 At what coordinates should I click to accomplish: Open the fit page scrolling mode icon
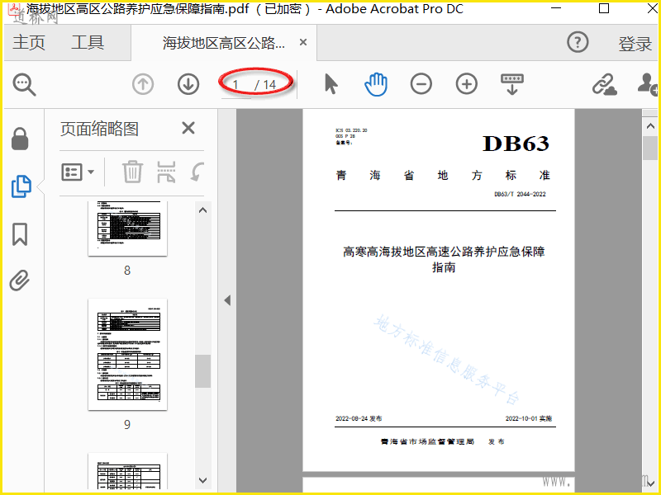512,84
